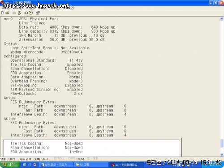Click the Internet Explorer quick launch icon
Screen dimensions: 224x168
pyautogui.click(x=30, y=164)
